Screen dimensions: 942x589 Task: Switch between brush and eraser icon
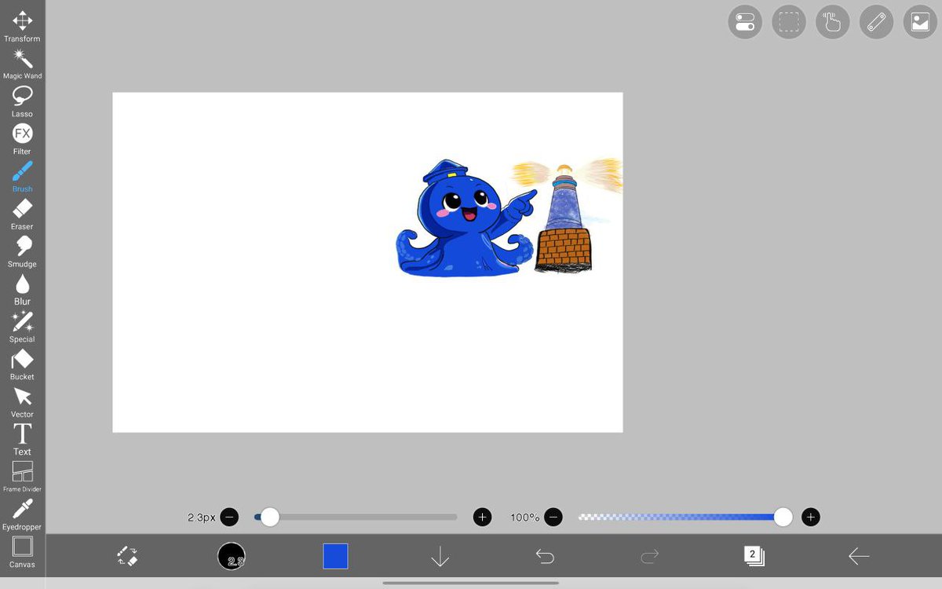127,556
